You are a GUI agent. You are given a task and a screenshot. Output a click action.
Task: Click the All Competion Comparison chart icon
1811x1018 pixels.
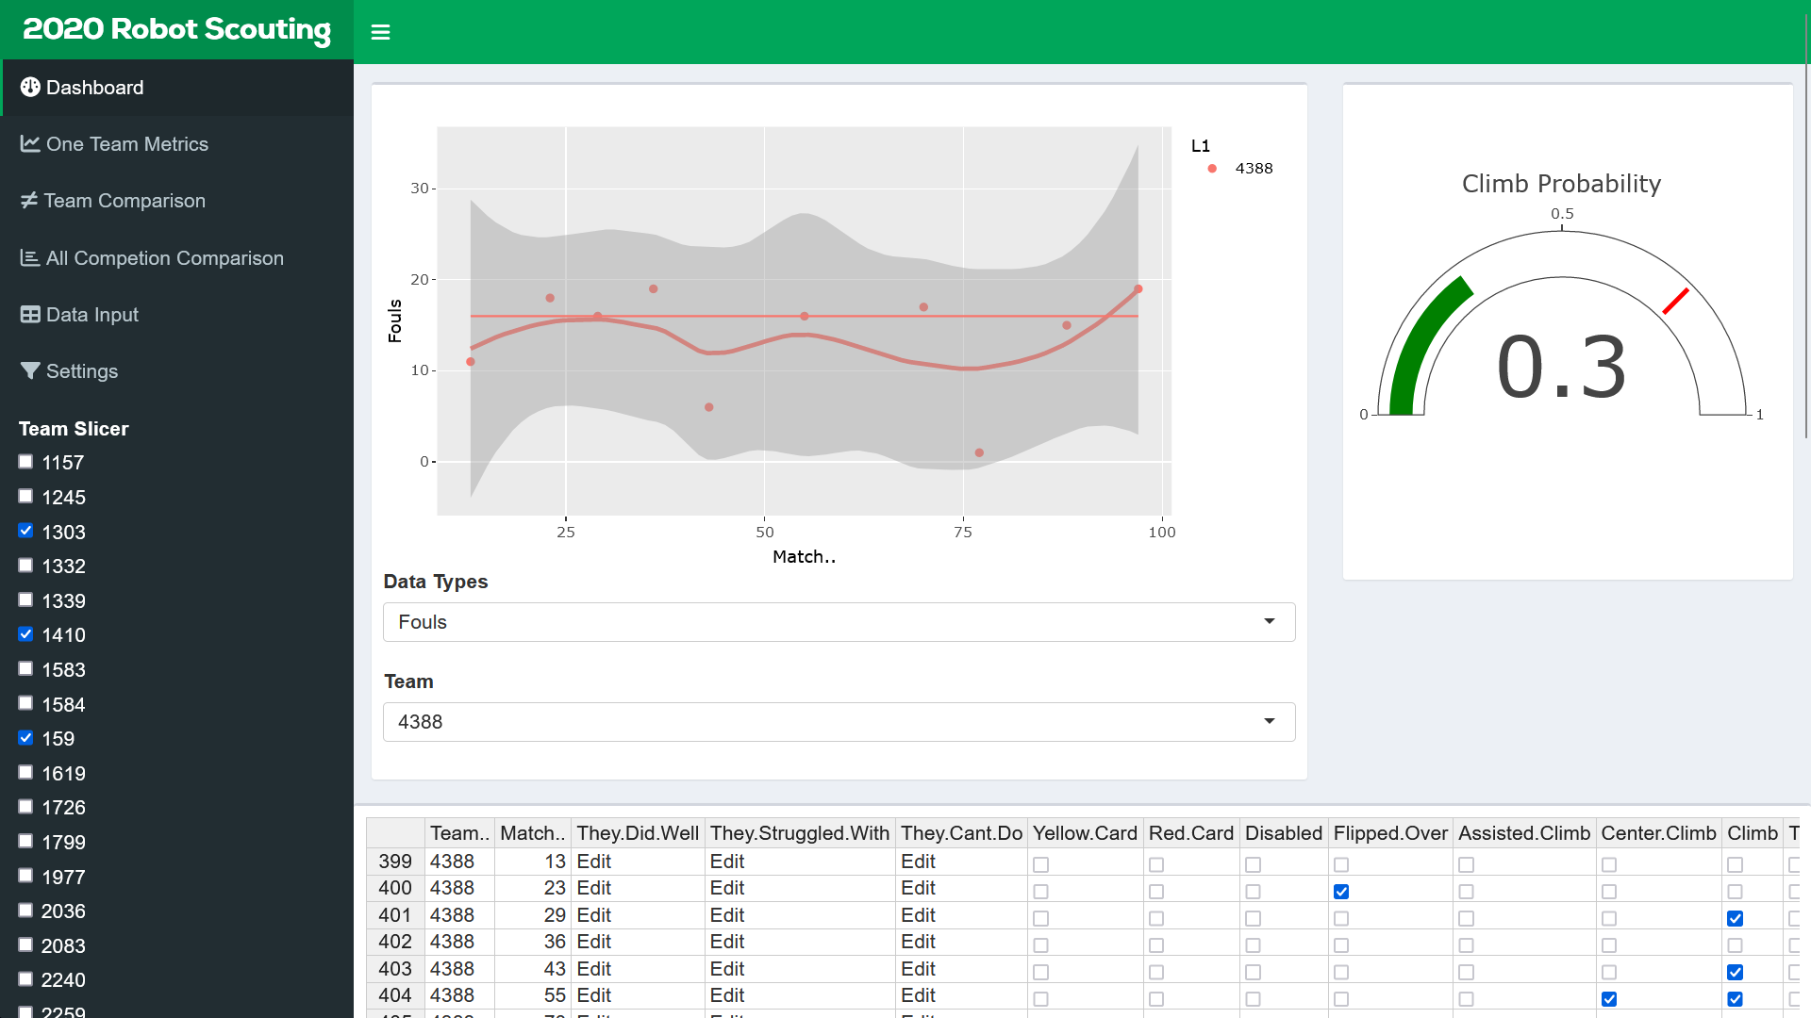[x=30, y=258]
